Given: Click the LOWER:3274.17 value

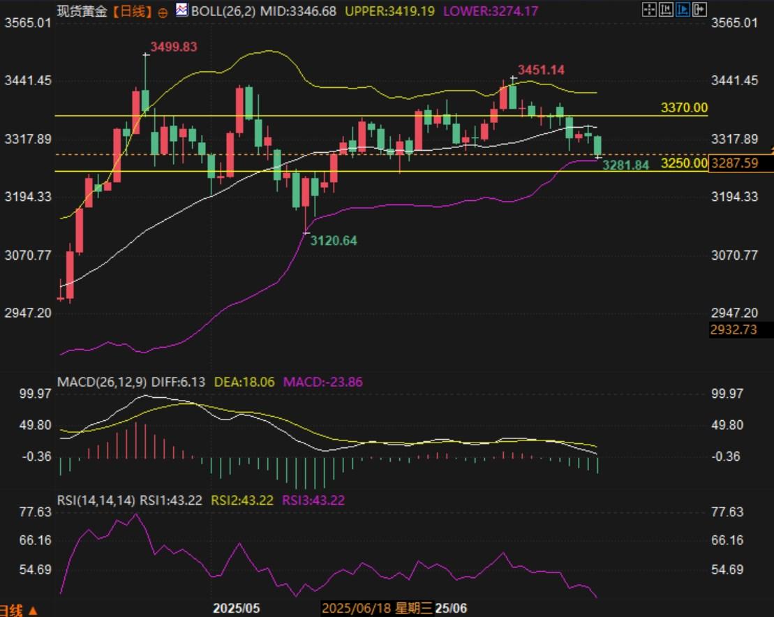Looking at the screenshot, I should (x=491, y=11).
